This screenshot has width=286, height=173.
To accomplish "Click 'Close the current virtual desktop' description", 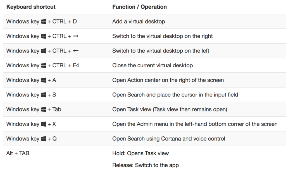I will coord(152,65).
